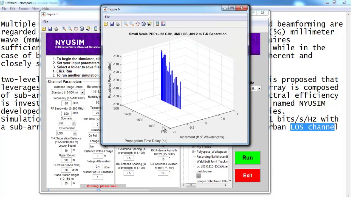Click Base Station Height field showing 35

(66, 184)
